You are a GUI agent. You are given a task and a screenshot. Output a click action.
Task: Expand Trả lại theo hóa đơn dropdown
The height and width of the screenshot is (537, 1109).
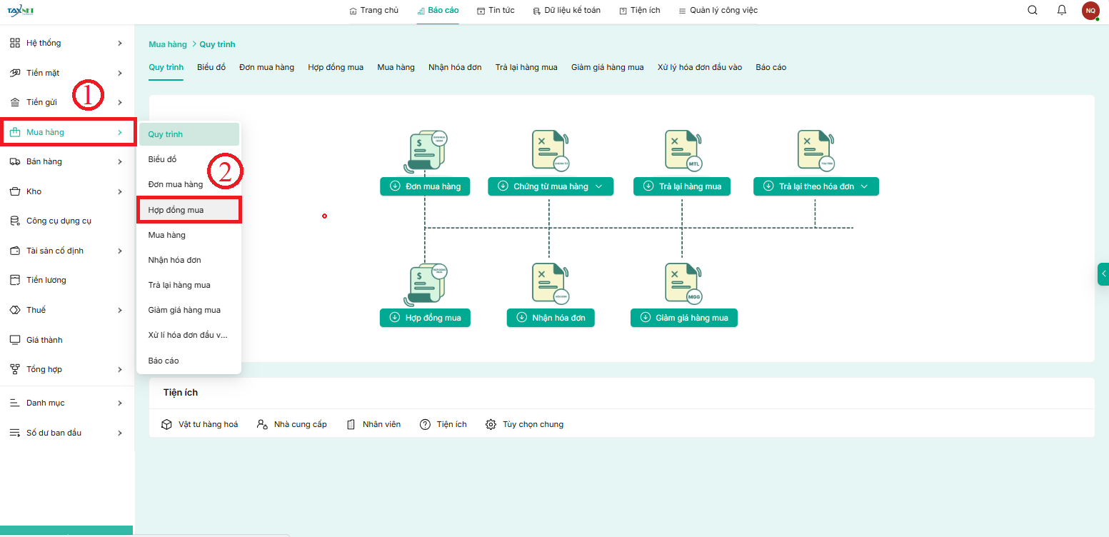tap(865, 186)
